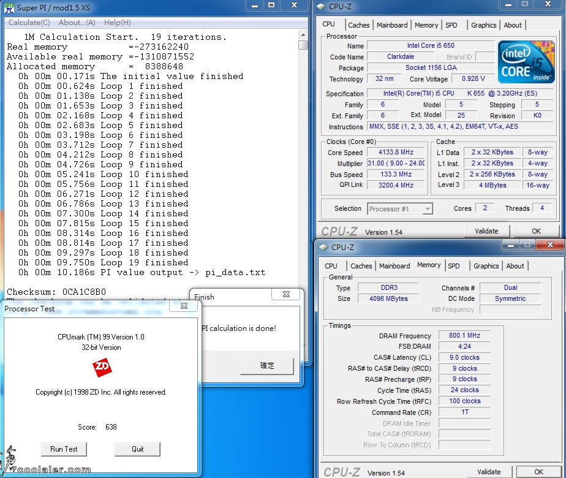Click the Name field showing Intel Core i5 650
Screen dimensions: 566x478
431,45
